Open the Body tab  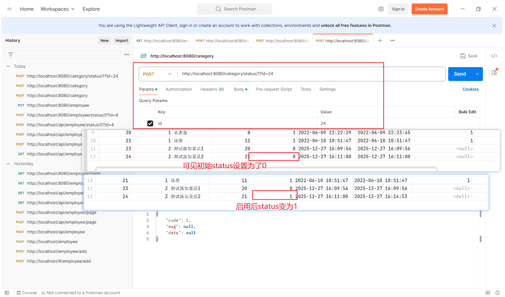[x=241, y=89]
